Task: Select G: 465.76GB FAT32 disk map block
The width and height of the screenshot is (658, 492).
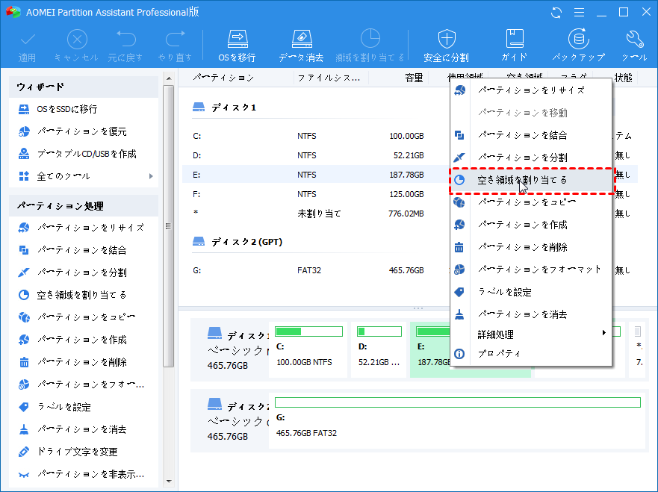Action: tap(457, 420)
